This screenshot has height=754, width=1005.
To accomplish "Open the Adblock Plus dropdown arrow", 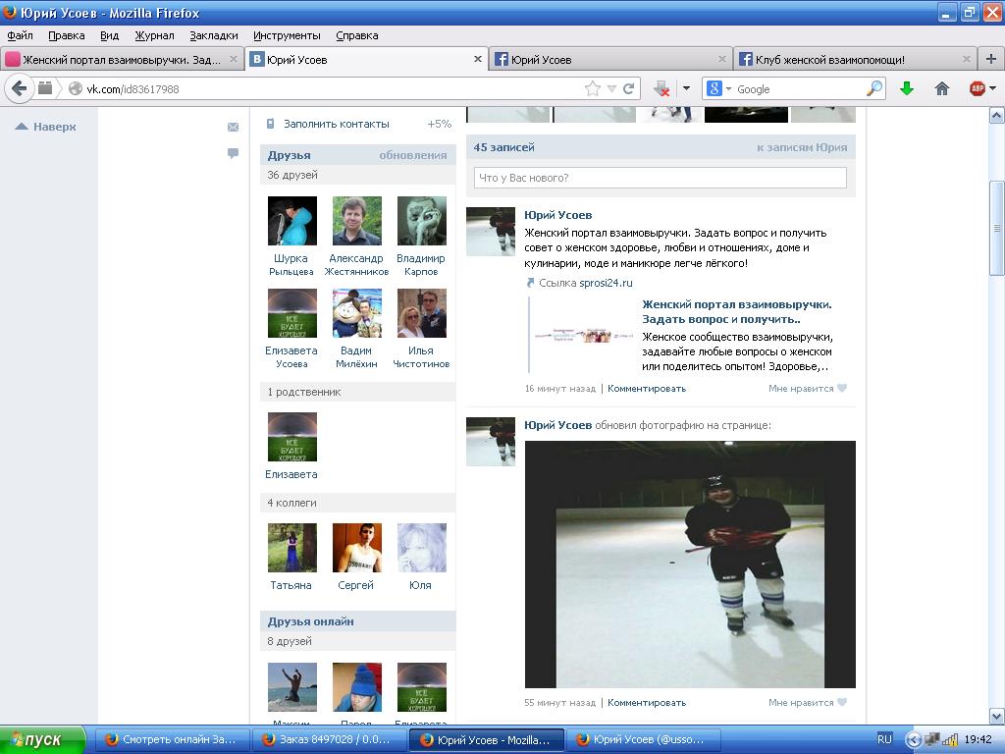I will pyautogui.click(x=993, y=88).
